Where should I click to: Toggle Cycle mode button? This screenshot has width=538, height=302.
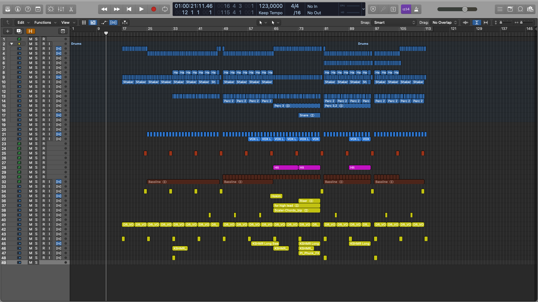coord(165,9)
